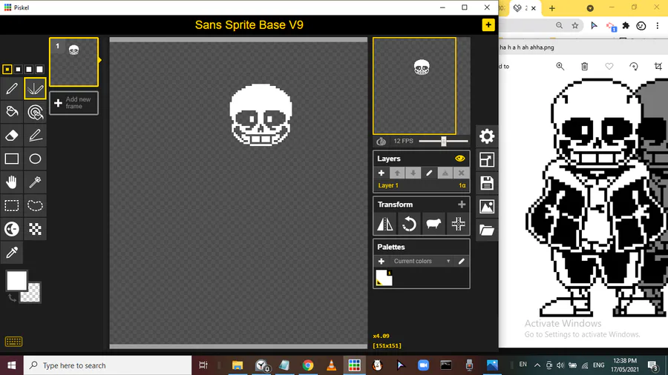Expand the Transform panel plus icon
This screenshot has height=375, width=668.
click(462, 205)
